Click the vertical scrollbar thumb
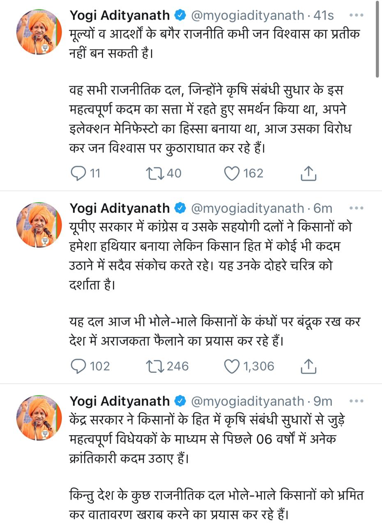This screenshot has height=526, width=382. (x=377, y=39)
